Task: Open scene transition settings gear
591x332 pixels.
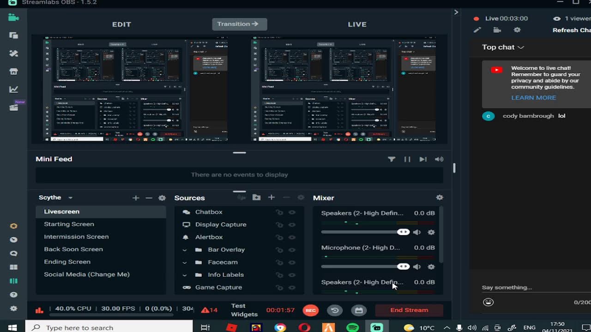Action: [162, 198]
